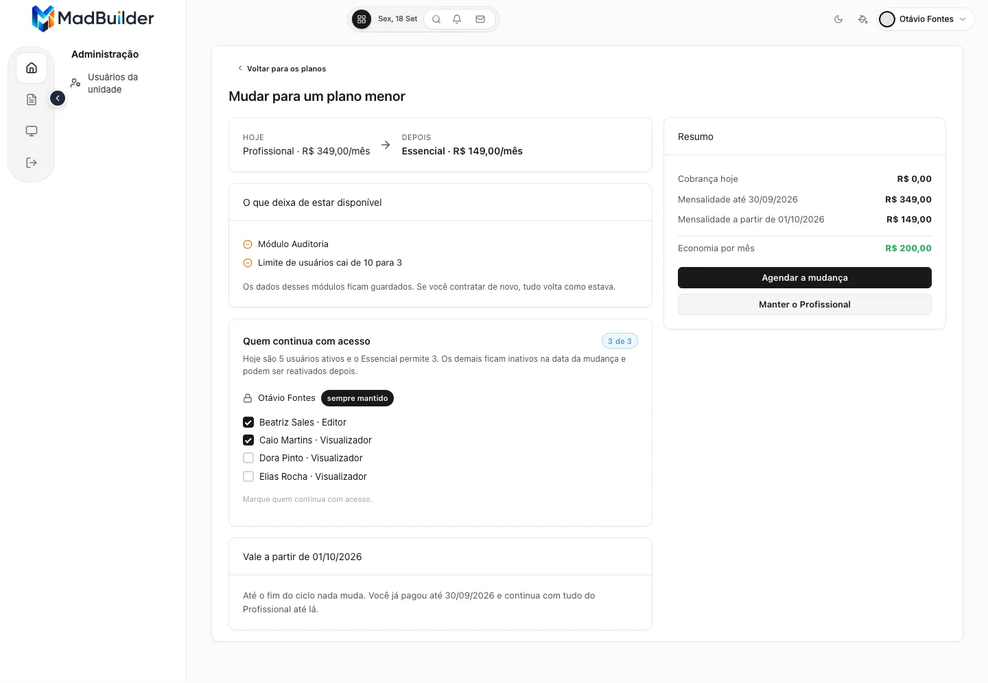Click the MadBuilder logo
This screenshot has height=683, width=988.
tap(93, 19)
